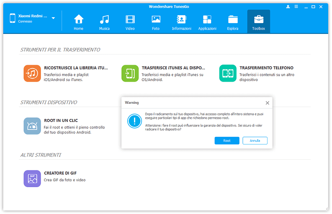
Task: Click the 'Connesso' status text
Action: pyautogui.click(x=25, y=21)
